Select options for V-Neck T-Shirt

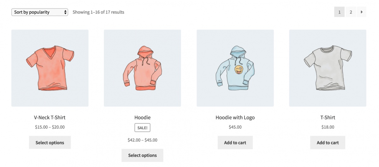50,143
